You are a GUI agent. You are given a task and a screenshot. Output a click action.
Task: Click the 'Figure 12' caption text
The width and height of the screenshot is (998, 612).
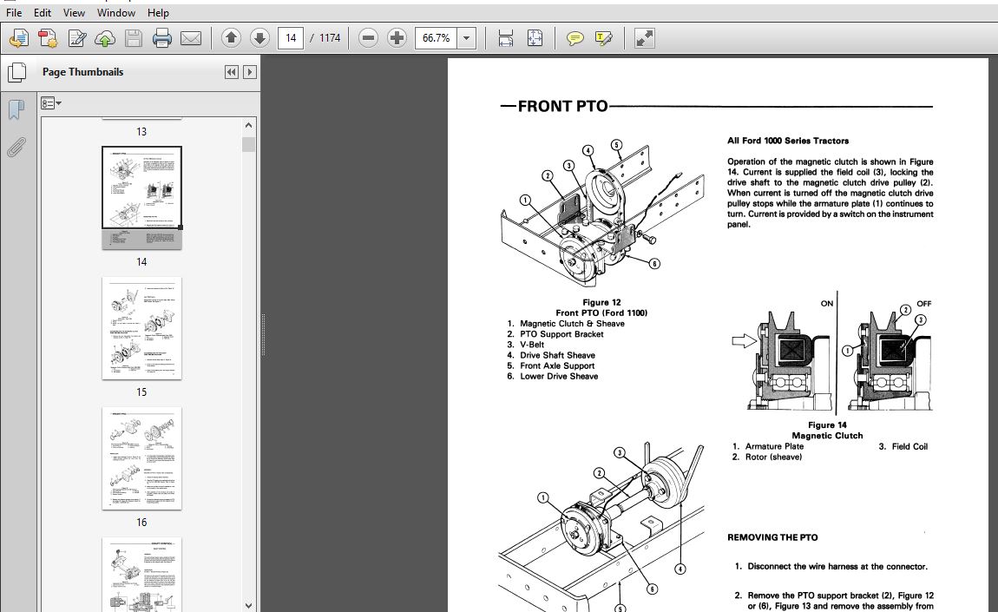[x=601, y=302]
